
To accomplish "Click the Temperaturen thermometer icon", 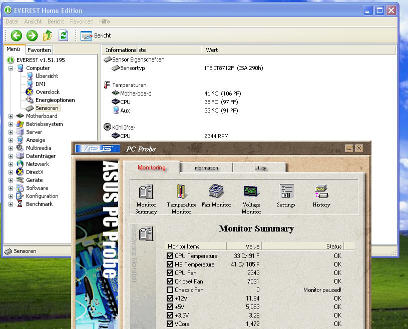I will (x=107, y=84).
